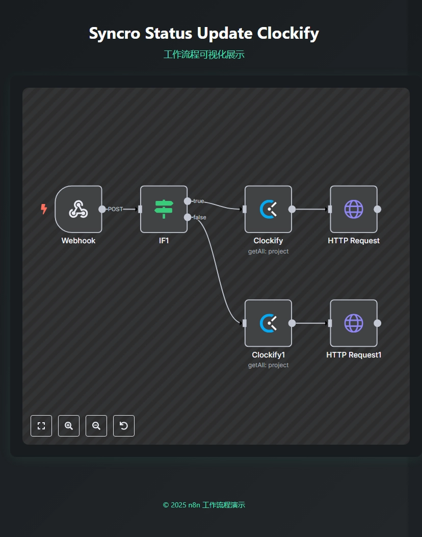Reset the canvas view with the undo arrow

[x=124, y=426]
